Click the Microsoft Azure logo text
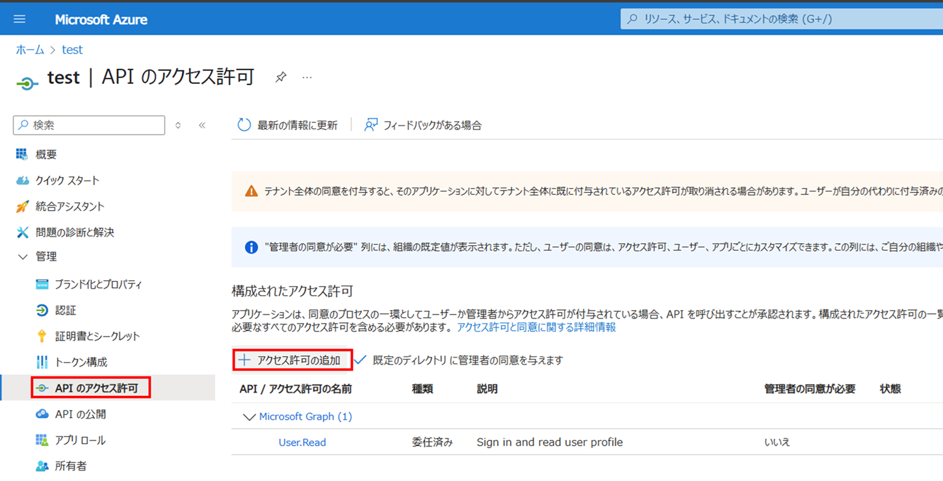 (101, 19)
